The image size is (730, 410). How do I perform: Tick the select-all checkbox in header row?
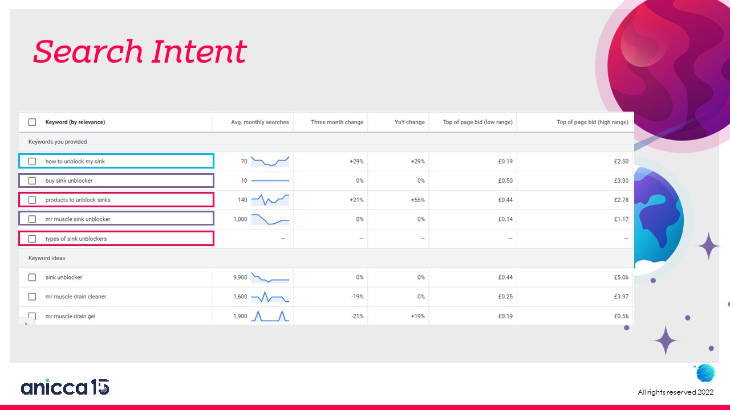click(32, 122)
